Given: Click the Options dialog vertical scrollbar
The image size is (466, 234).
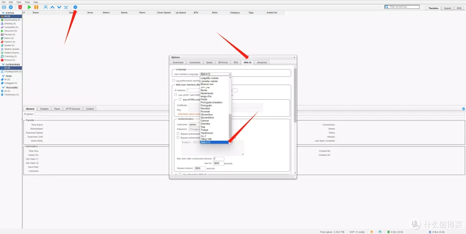Looking at the screenshot, I should tap(295, 95).
